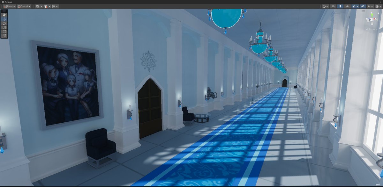
Task: Toggle 2D view mode
Action: click(x=333, y=6)
